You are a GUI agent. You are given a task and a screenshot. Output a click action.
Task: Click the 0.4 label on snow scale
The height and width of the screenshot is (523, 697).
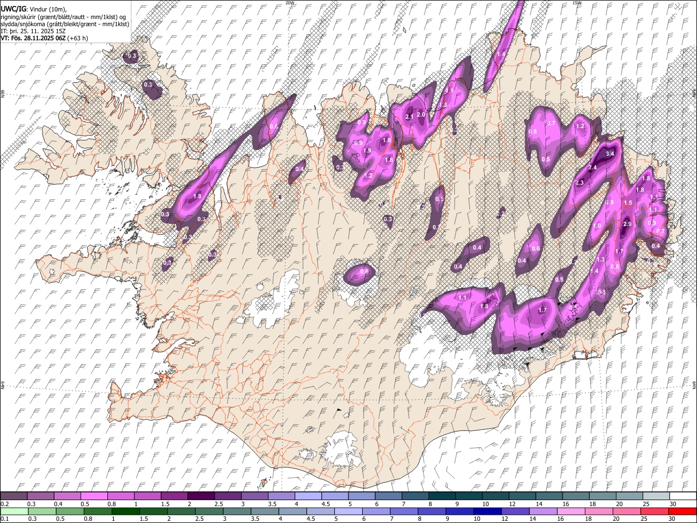58,504
